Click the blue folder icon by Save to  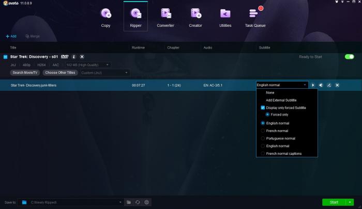click(24, 202)
